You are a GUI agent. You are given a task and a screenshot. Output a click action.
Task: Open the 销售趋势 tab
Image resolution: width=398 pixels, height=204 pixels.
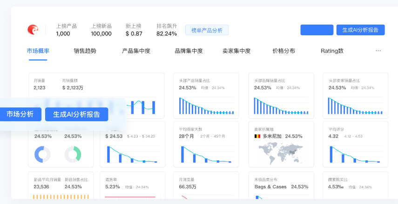pyautogui.click(x=85, y=51)
